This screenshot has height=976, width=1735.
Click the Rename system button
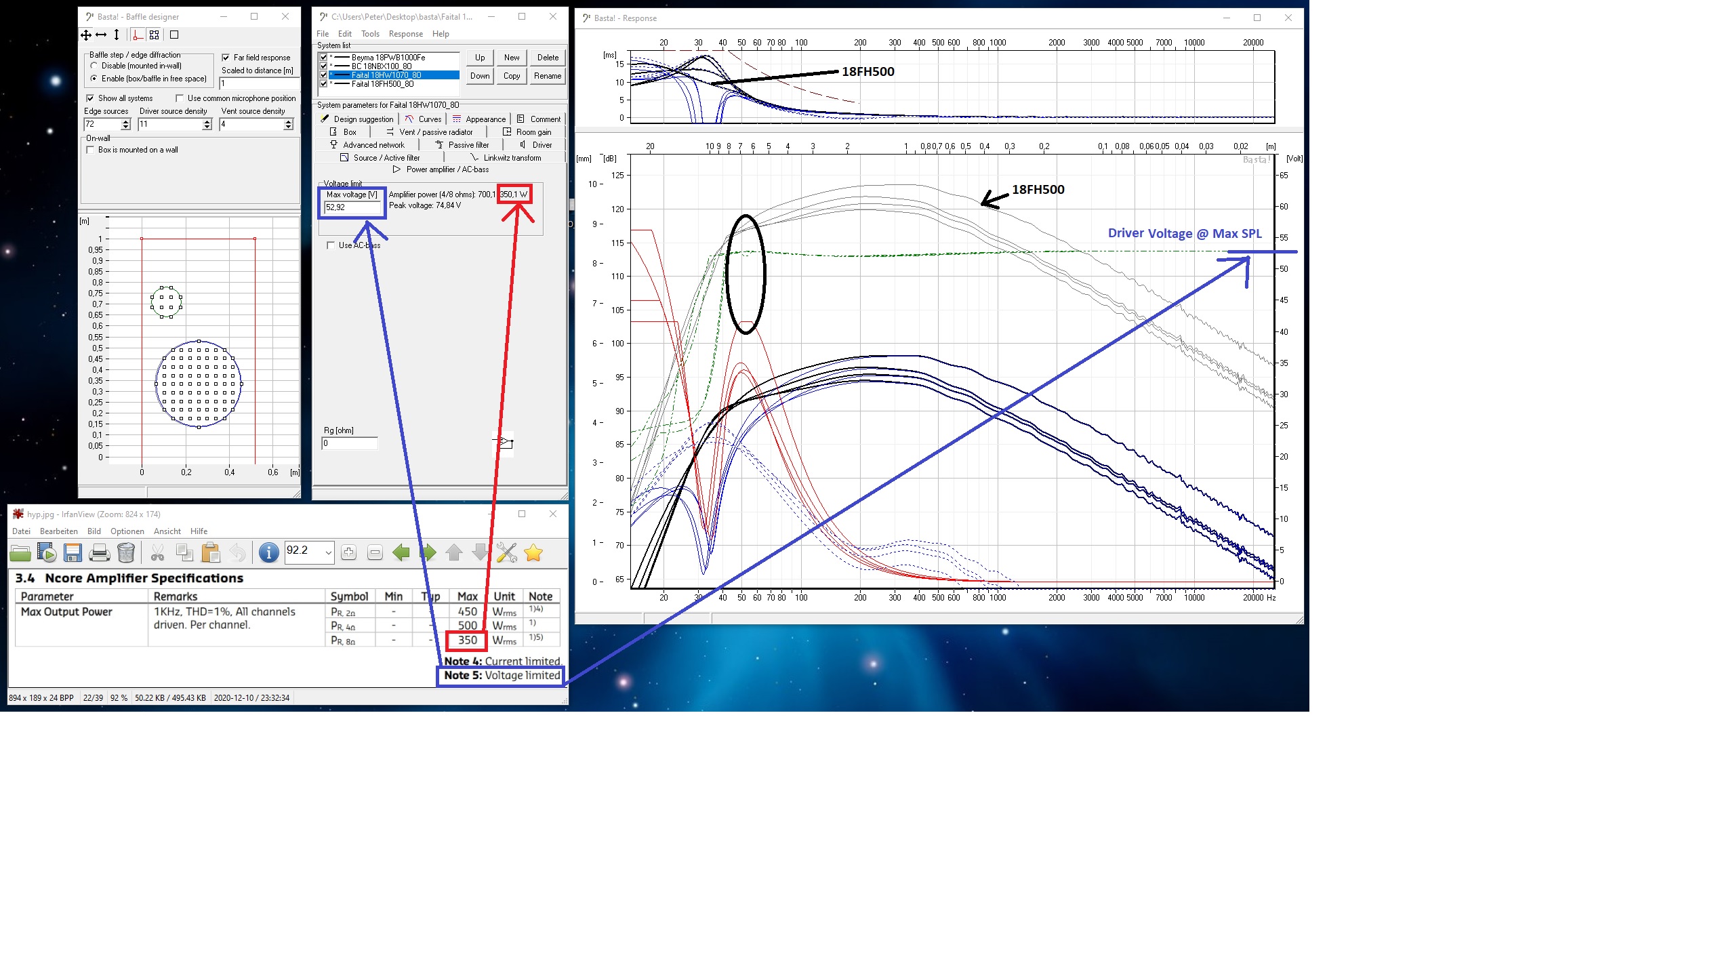pyautogui.click(x=547, y=76)
